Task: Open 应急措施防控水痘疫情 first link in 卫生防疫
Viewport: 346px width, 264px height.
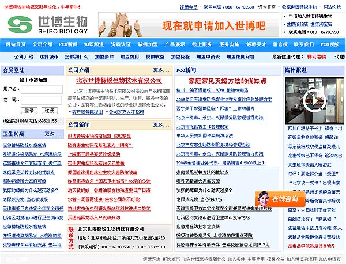Action: [x=24, y=145]
